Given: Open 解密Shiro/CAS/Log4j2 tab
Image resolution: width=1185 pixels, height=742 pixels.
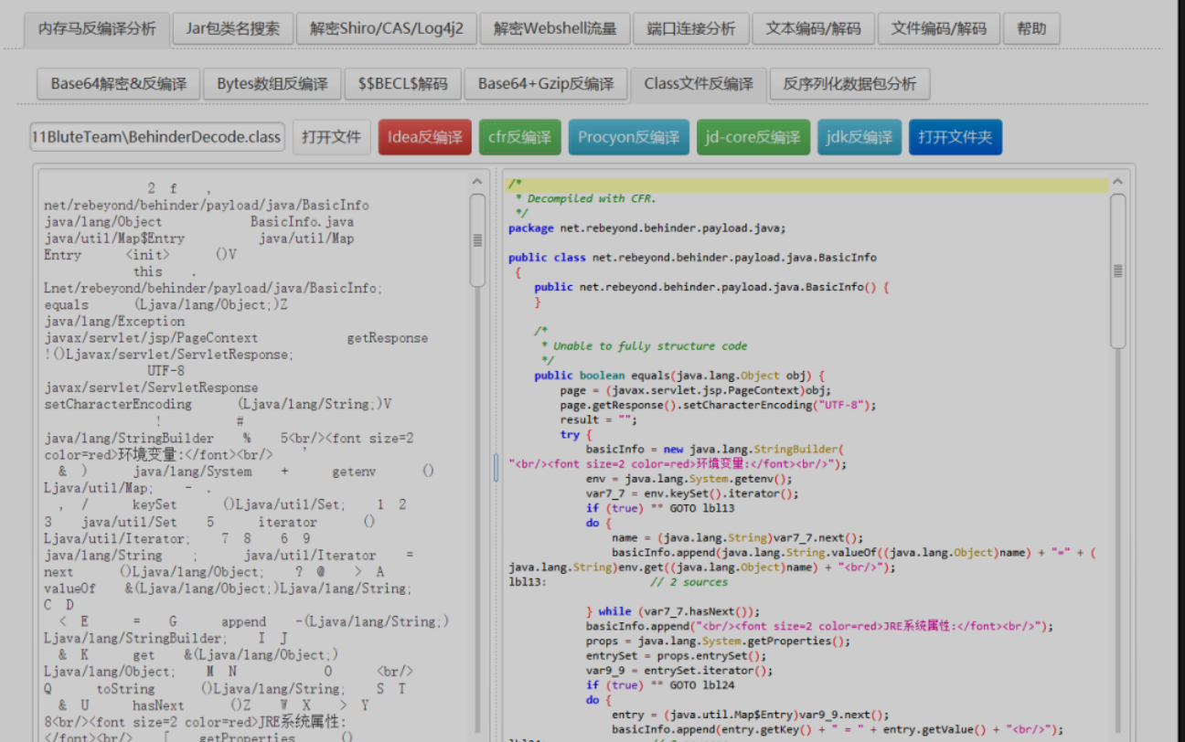Looking at the screenshot, I should [x=387, y=28].
